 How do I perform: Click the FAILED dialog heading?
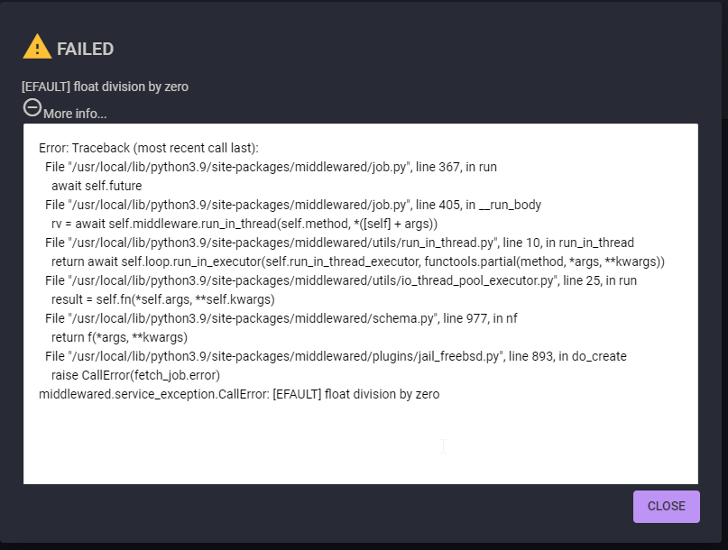tap(85, 49)
